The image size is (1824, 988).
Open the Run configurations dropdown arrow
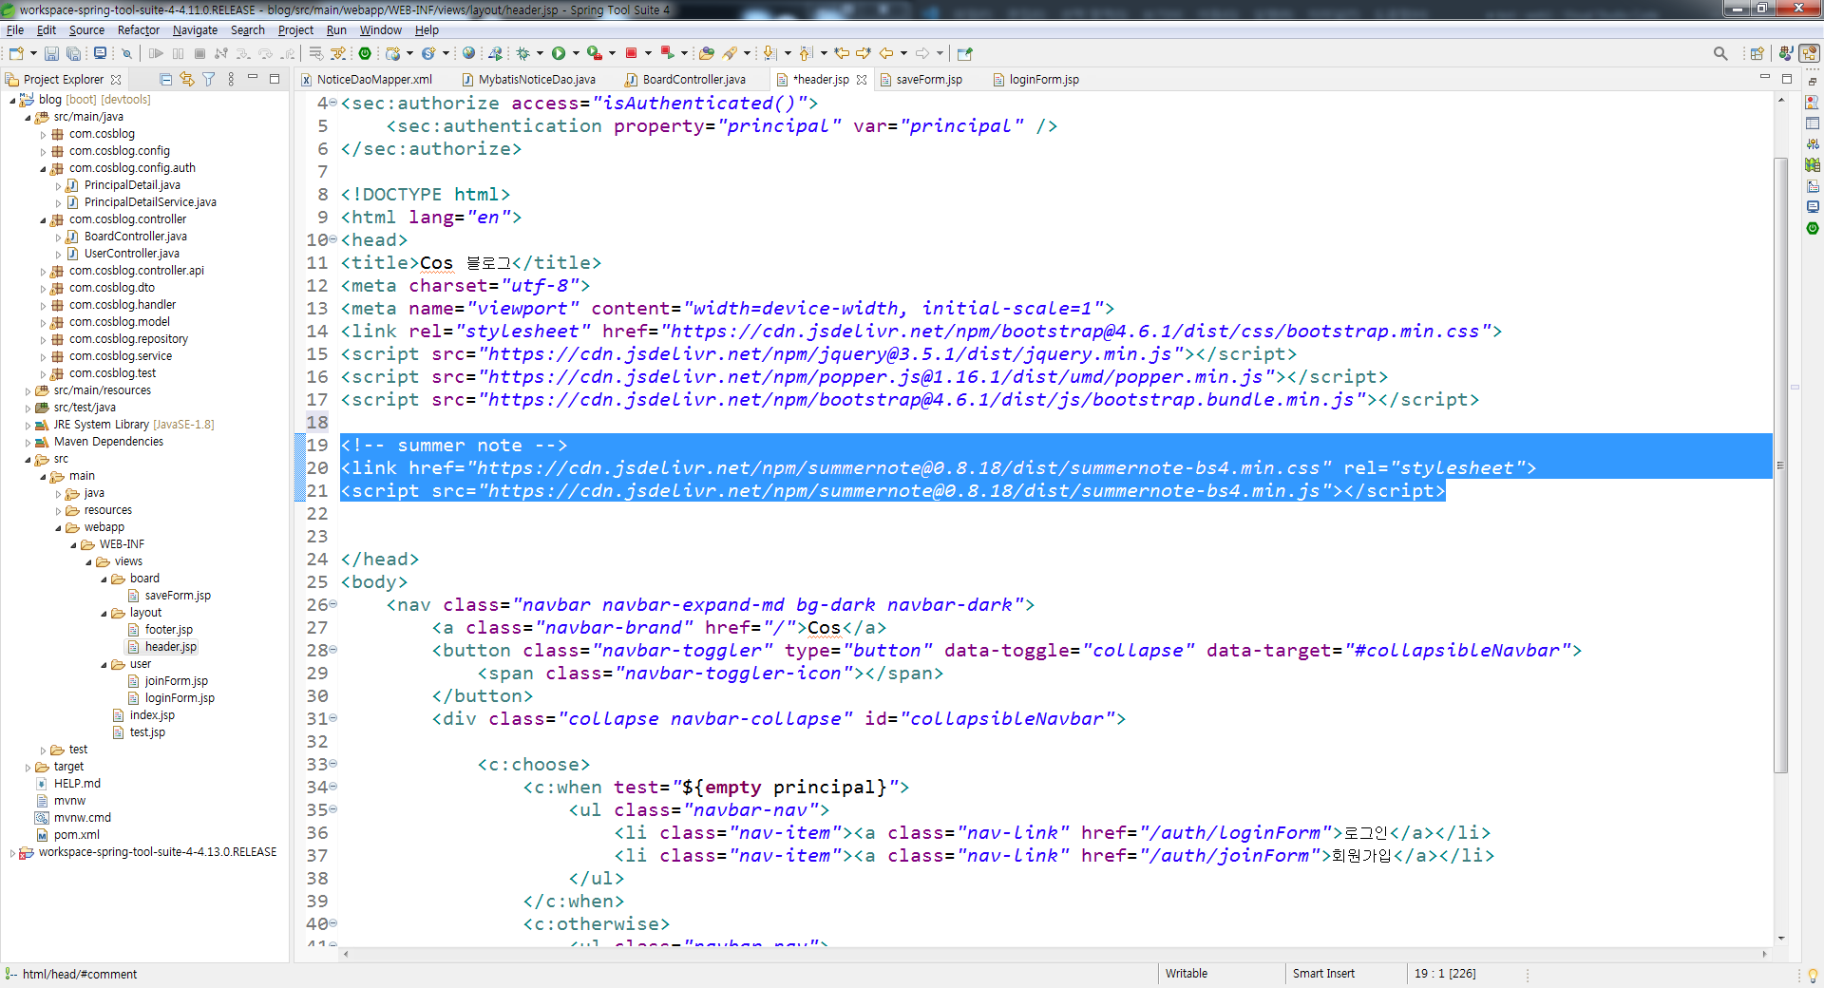pyautogui.click(x=576, y=53)
